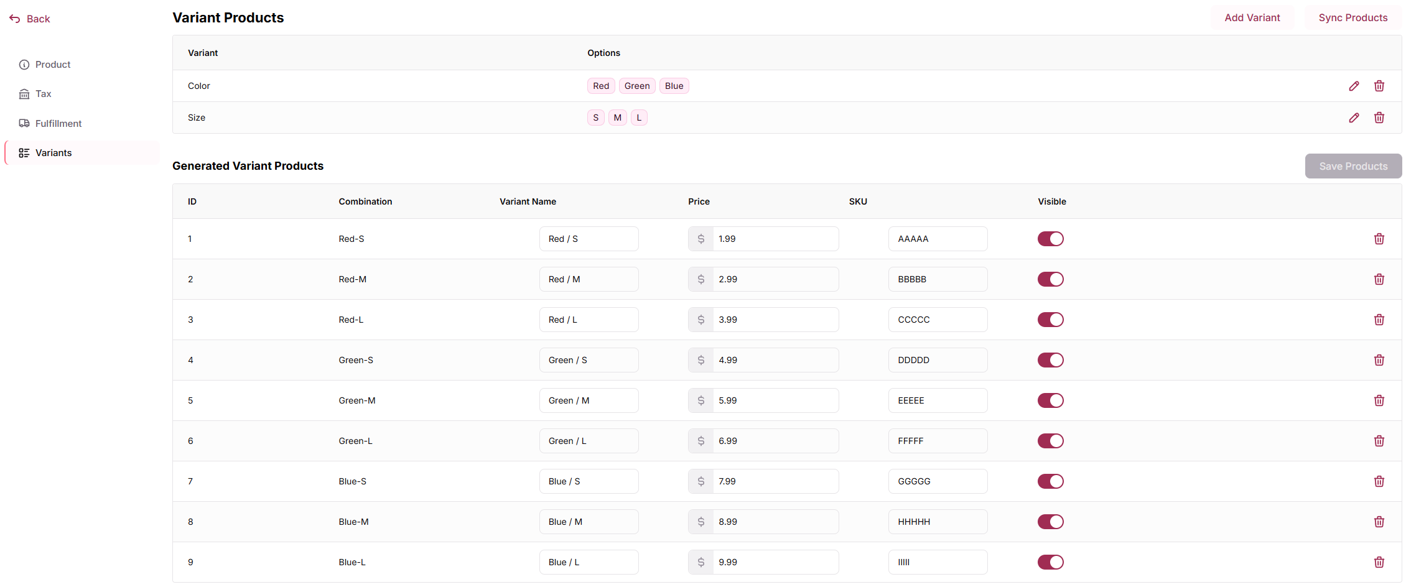This screenshot has height=587, width=1406.
Task: Click the 4.99 price field
Action: pos(775,360)
